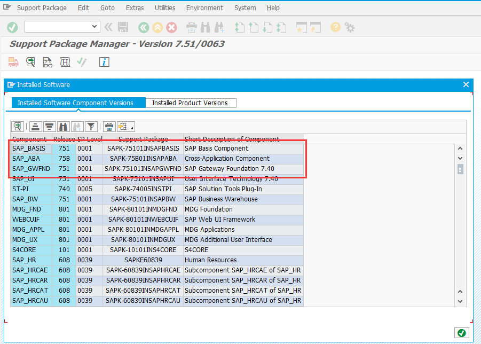The width and height of the screenshot is (481, 344).
Task: Select the S4CORE component cell
Action: coord(31,250)
